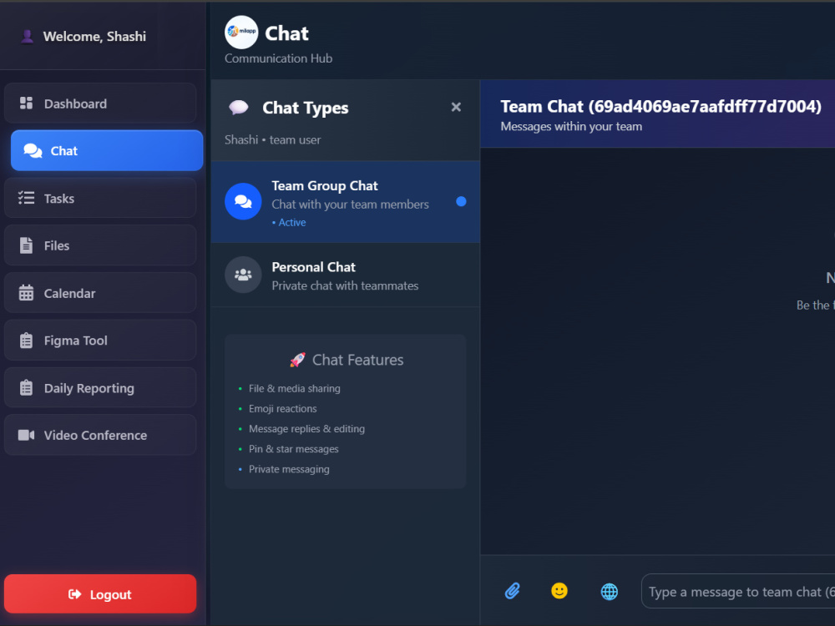Click the logout arrow icon
835x626 pixels.
click(x=74, y=594)
